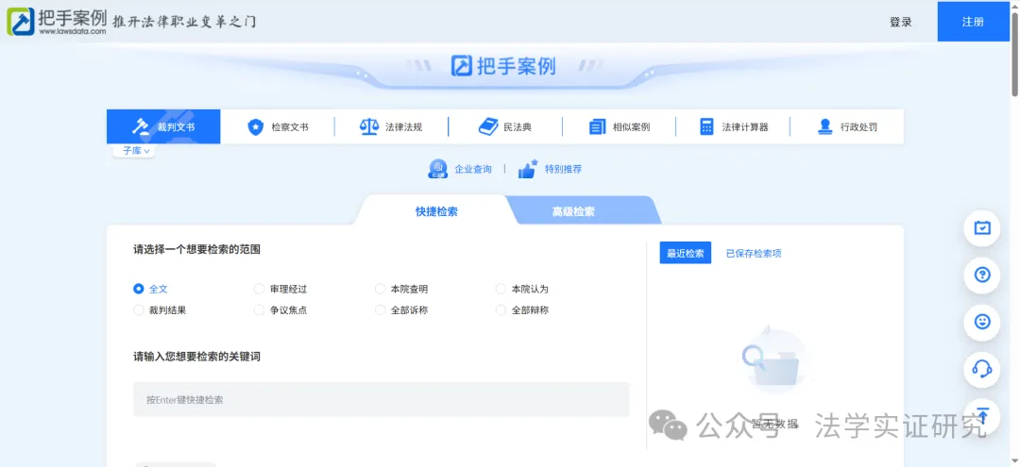Show 最近检索 list
Image resolution: width=1020 pixels, height=467 pixels.
[686, 253]
